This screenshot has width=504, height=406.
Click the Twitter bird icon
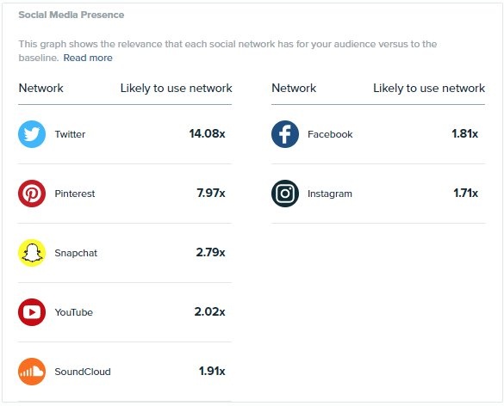pyautogui.click(x=32, y=134)
